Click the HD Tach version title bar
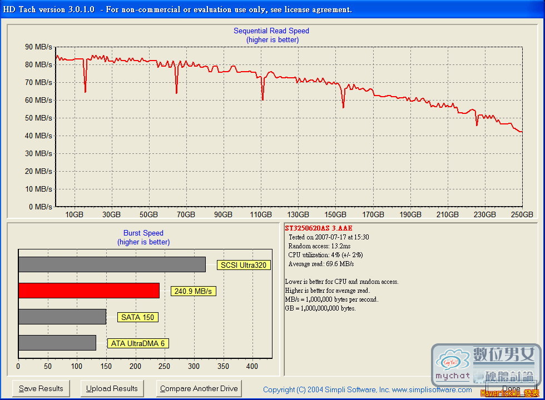The height and width of the screenshot is (400, 545). [272, 9]
